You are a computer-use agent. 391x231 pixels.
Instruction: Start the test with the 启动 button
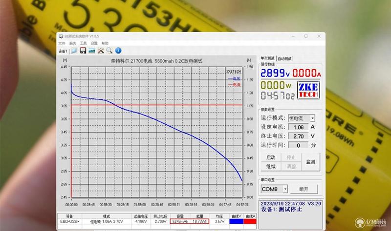pyautogui.click(x=271, y=157)
